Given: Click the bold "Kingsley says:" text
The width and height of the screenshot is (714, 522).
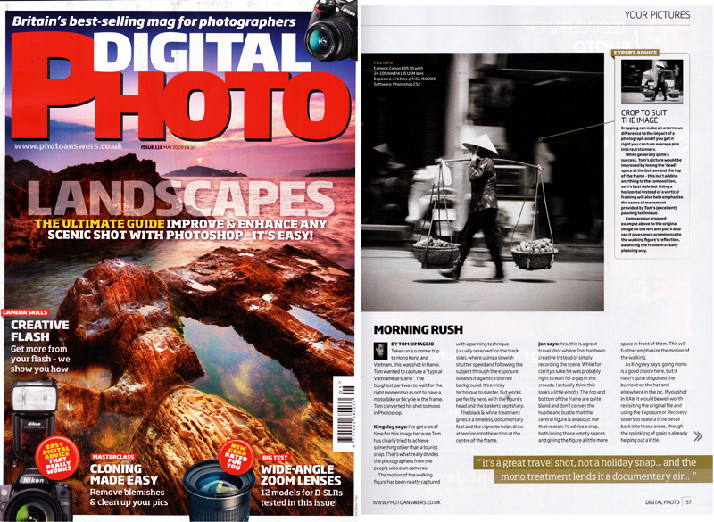Looking at the screenshot, I should 390,427.
